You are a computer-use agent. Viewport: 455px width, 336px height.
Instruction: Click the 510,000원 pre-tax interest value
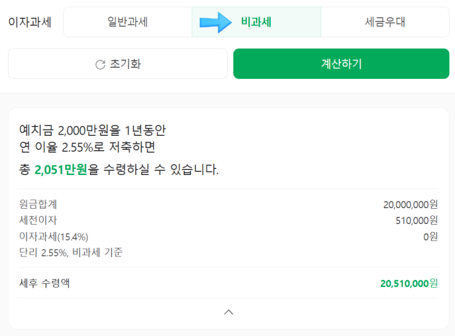(416, 220)
